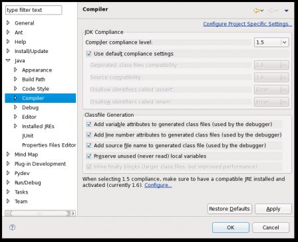Toggle Add variable attributes checkbox

[x=89, y=124]
